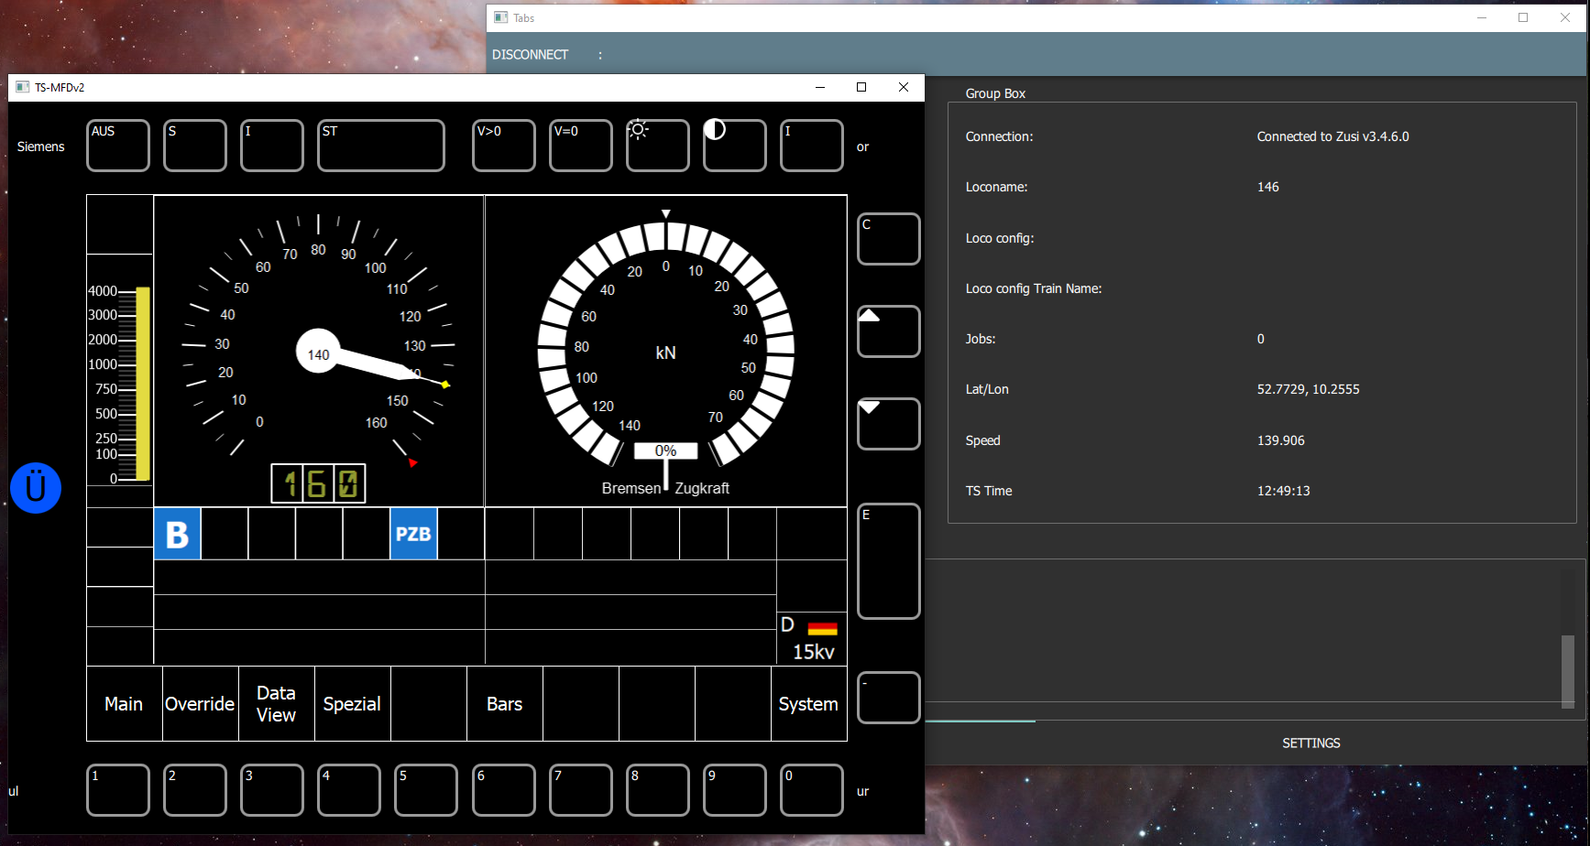Click the down arrow side key
Screen dimensions: 1590x846
coord(888,424)
